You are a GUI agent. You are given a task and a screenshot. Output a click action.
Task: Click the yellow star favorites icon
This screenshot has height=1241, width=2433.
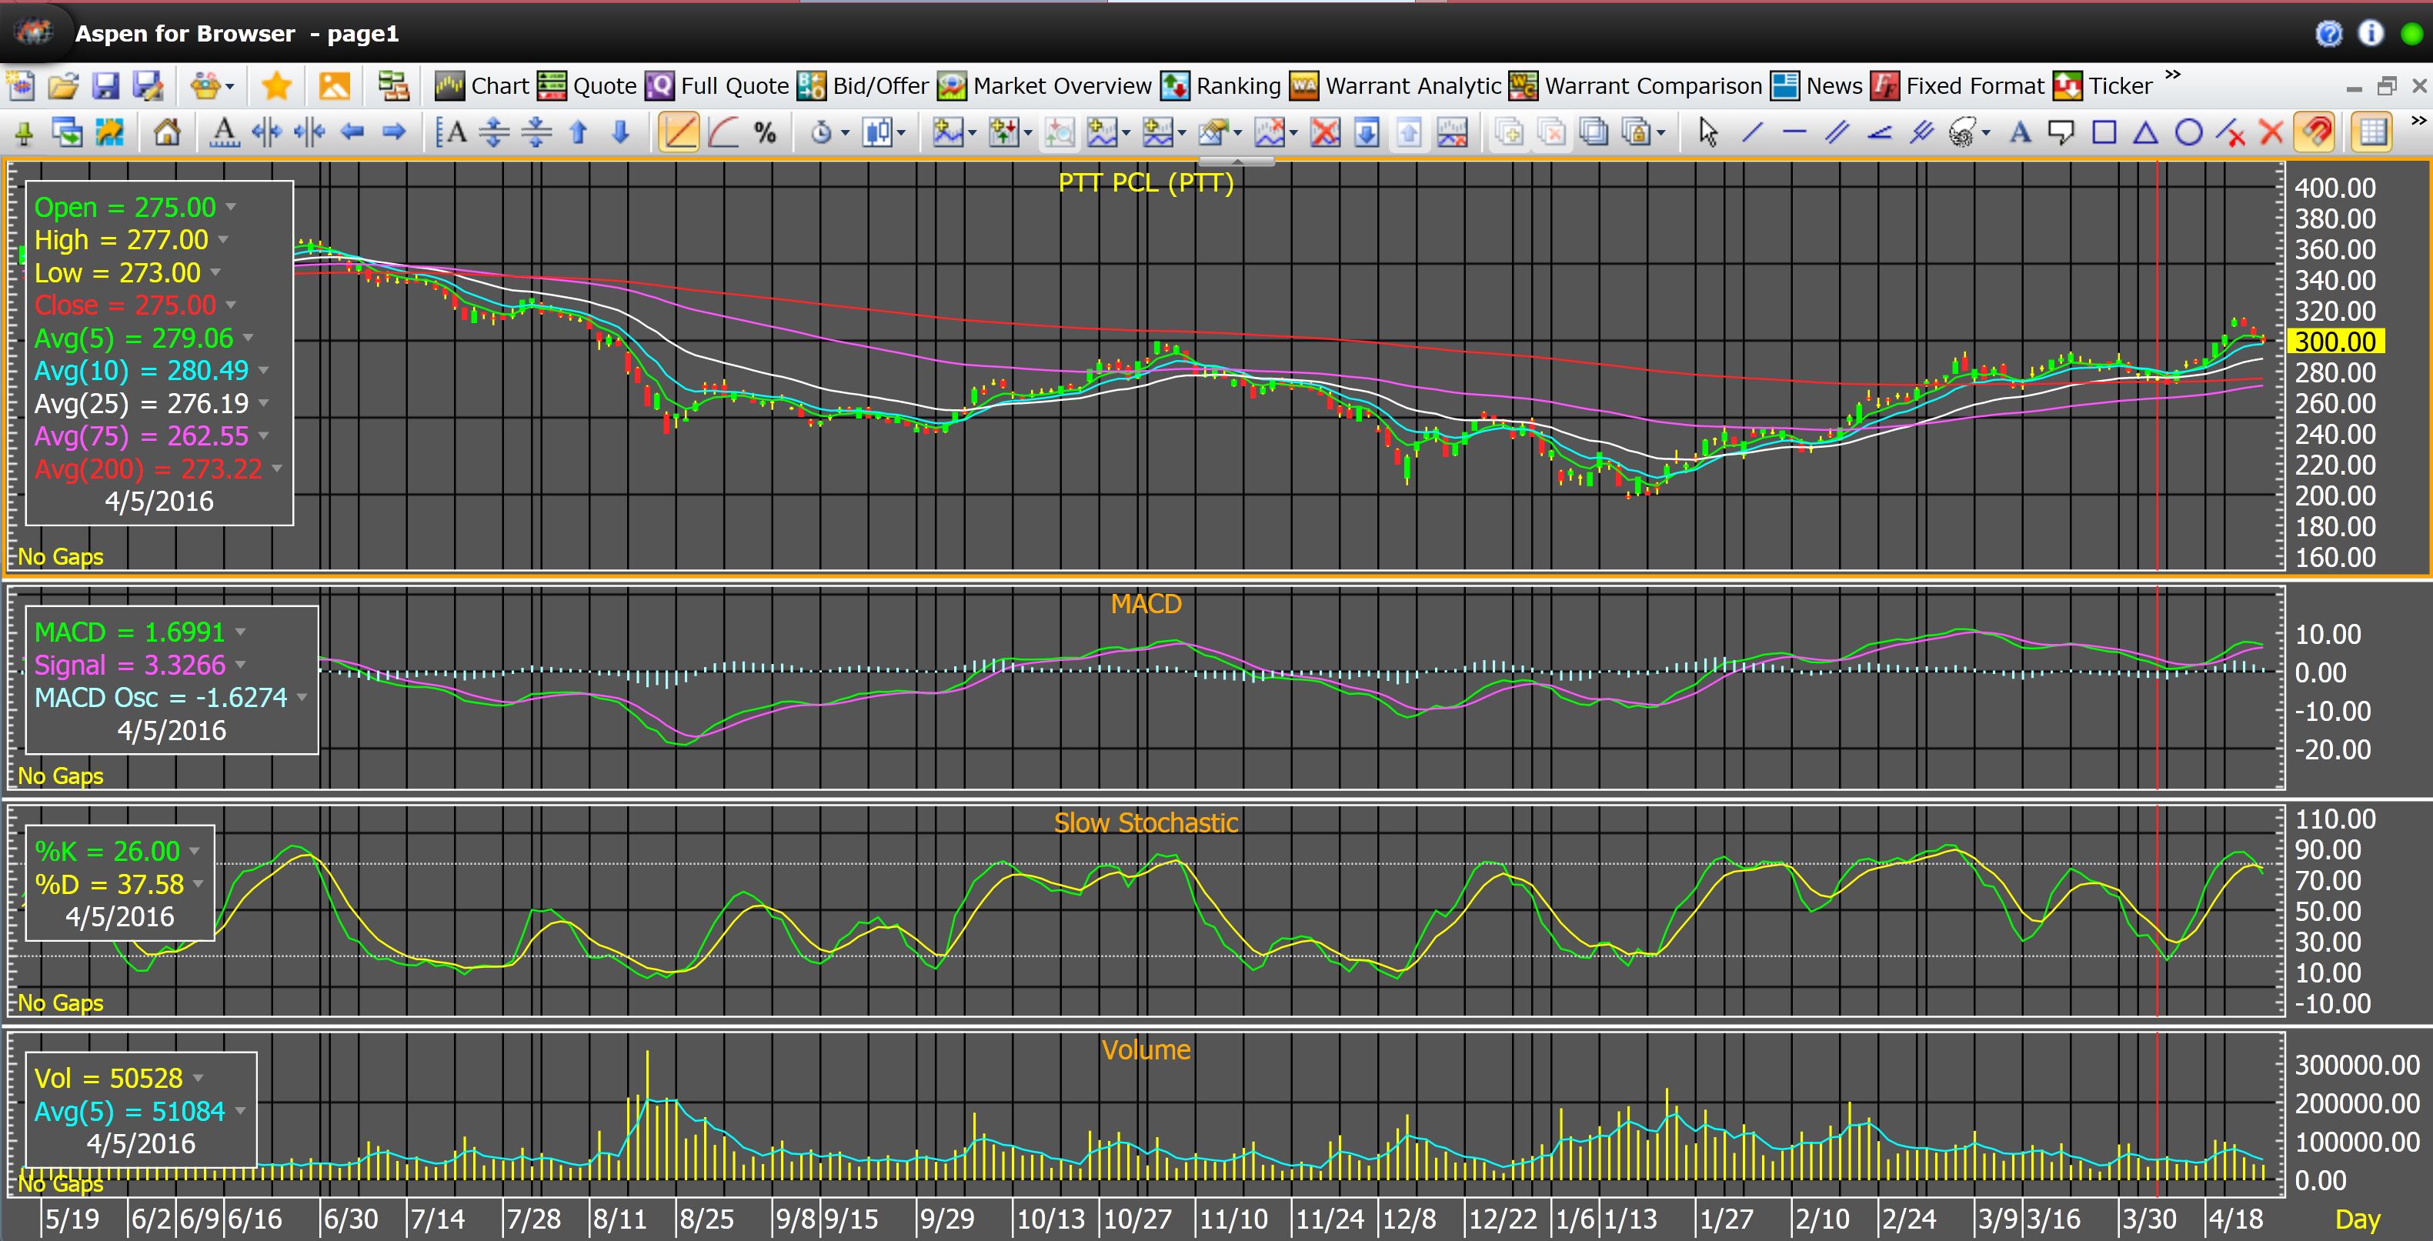click(277, 86)
